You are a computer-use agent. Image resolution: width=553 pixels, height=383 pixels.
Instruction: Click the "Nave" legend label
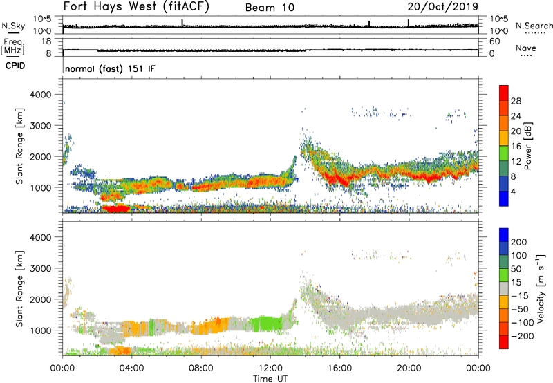point(526,48)
